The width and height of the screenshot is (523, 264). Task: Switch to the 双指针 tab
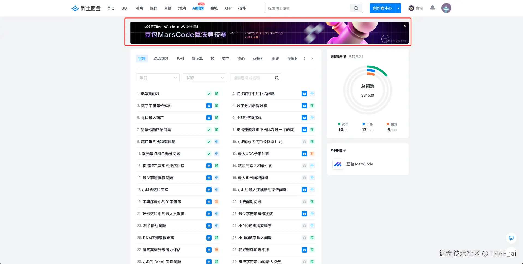click(258, 58)
